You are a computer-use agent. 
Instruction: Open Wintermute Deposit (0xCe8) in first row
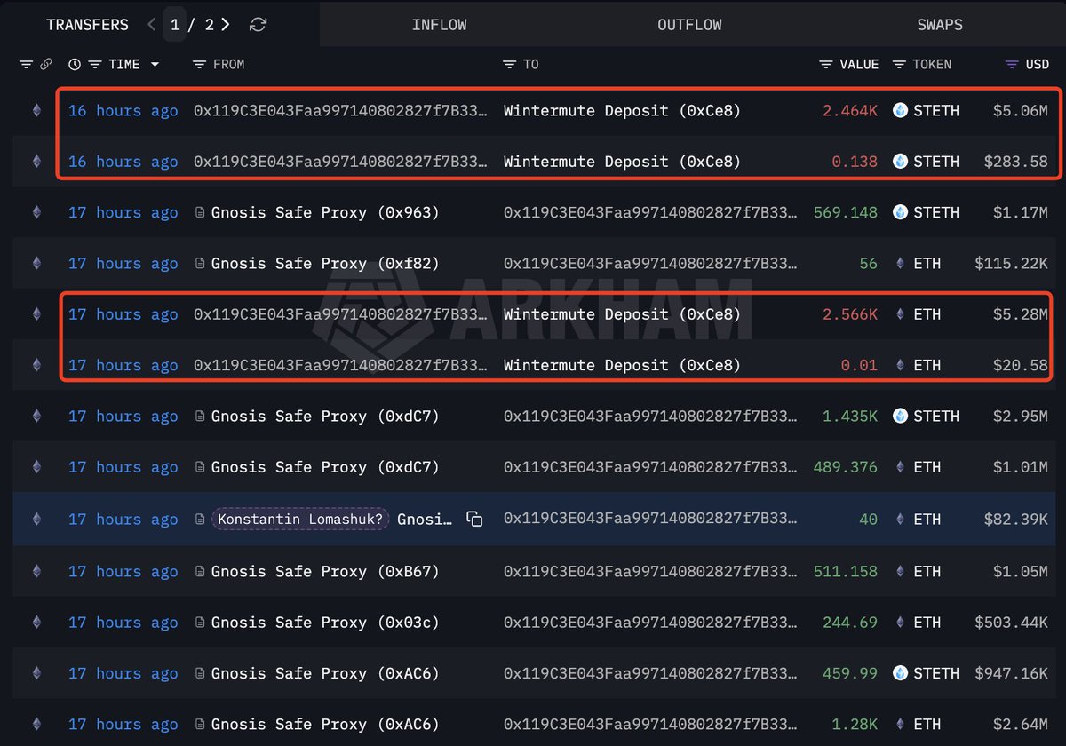[x=622, y=111]
